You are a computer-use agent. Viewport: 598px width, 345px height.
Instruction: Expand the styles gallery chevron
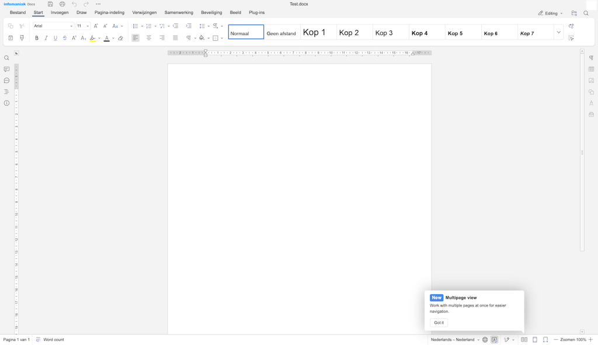[x=559, y=33]
